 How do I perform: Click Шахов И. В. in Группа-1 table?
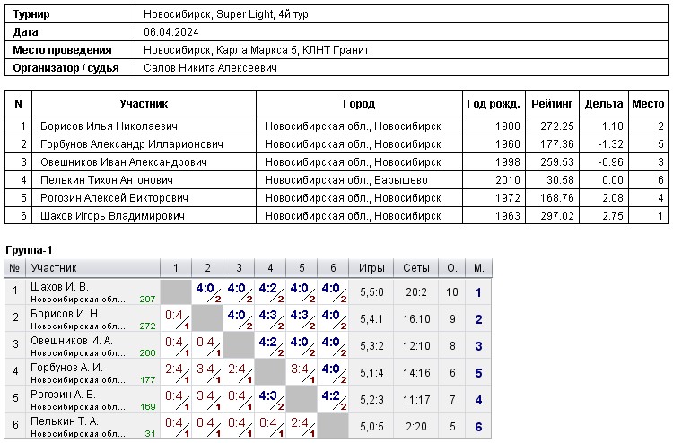pos(59,287)
